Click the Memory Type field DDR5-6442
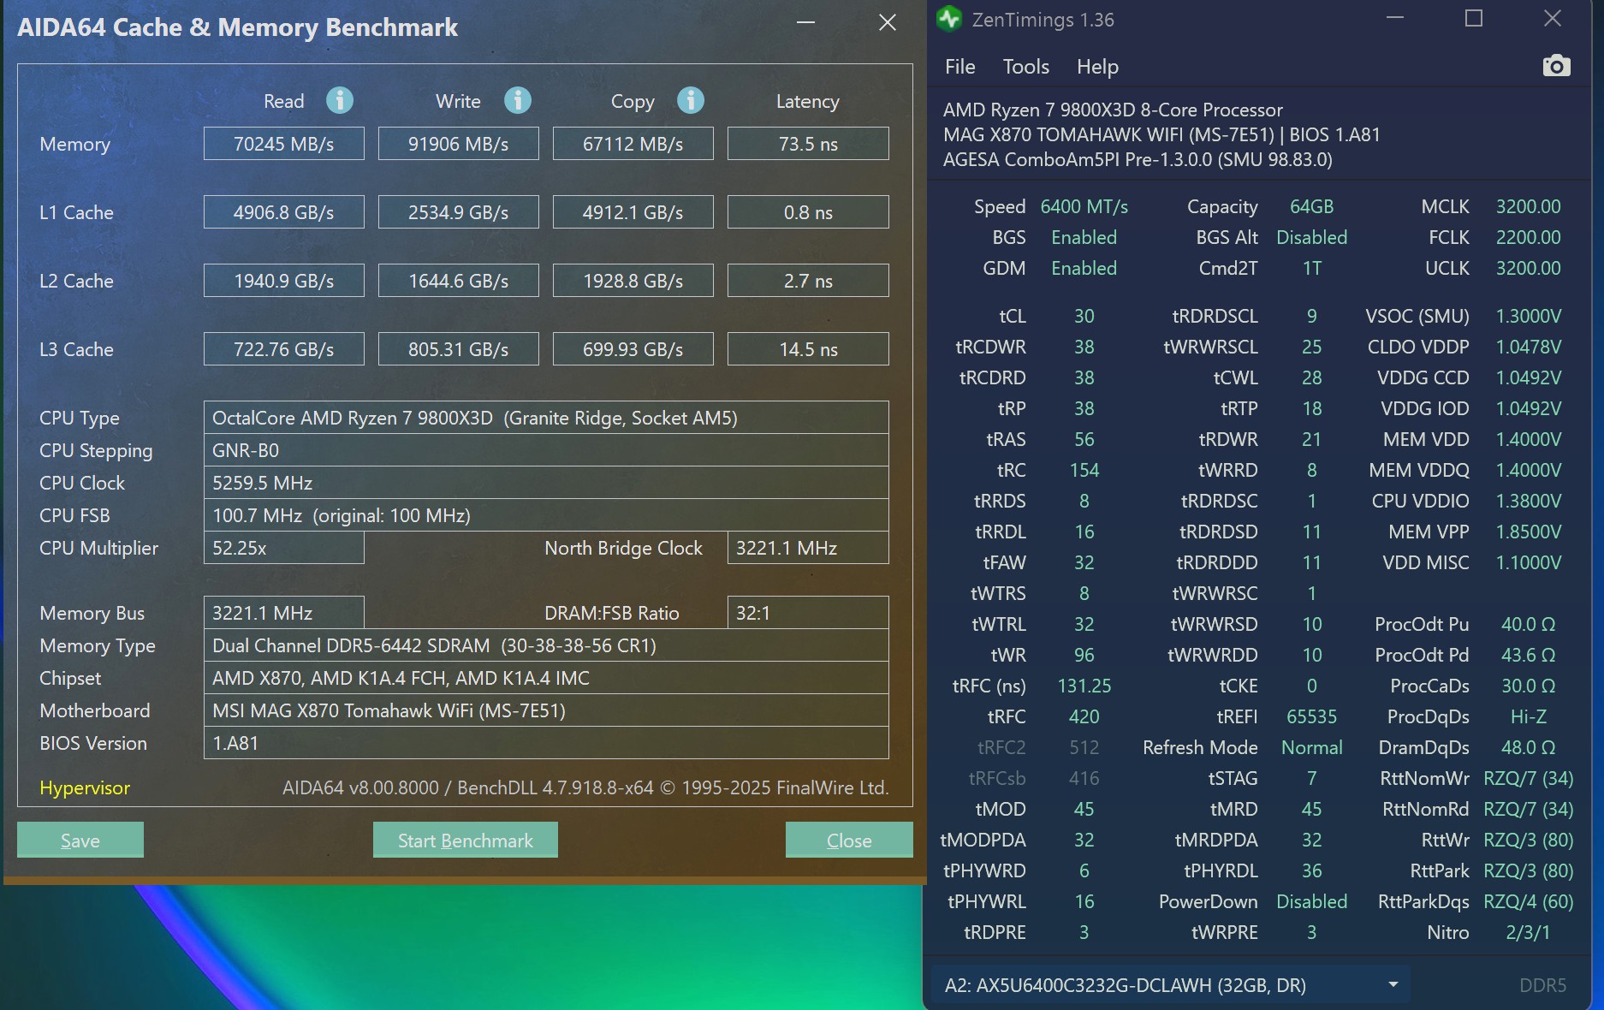 click(546, 645)
